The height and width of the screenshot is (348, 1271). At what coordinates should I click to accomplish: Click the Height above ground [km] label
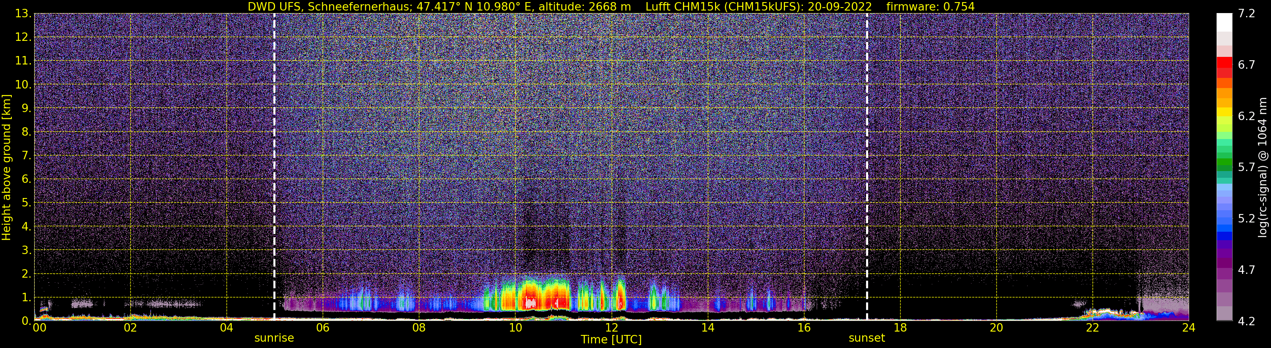tap(6, 167)
